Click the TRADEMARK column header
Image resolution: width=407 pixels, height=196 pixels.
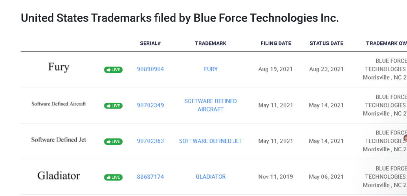[211, 43]
